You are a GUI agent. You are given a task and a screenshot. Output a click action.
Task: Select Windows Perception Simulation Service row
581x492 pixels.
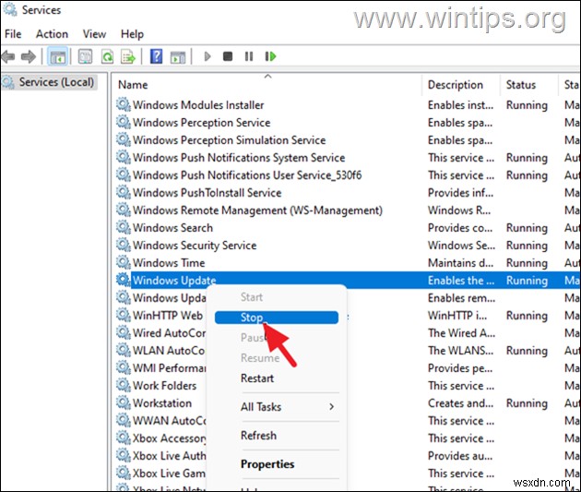click(x=229, y=140)
